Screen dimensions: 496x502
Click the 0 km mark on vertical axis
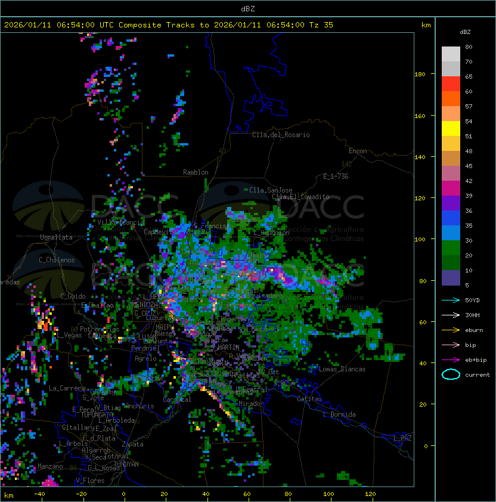pyautogui.click(x=426, y=446)
